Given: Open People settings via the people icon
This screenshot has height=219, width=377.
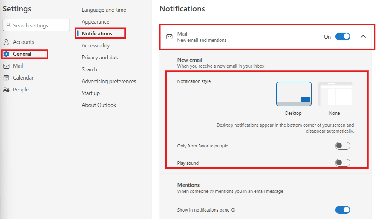Looking at the screenshot, I should (x=6, y=89).
